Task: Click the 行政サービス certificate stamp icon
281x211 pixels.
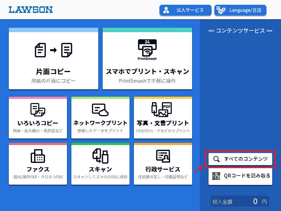Action: [x=163, y=156]
